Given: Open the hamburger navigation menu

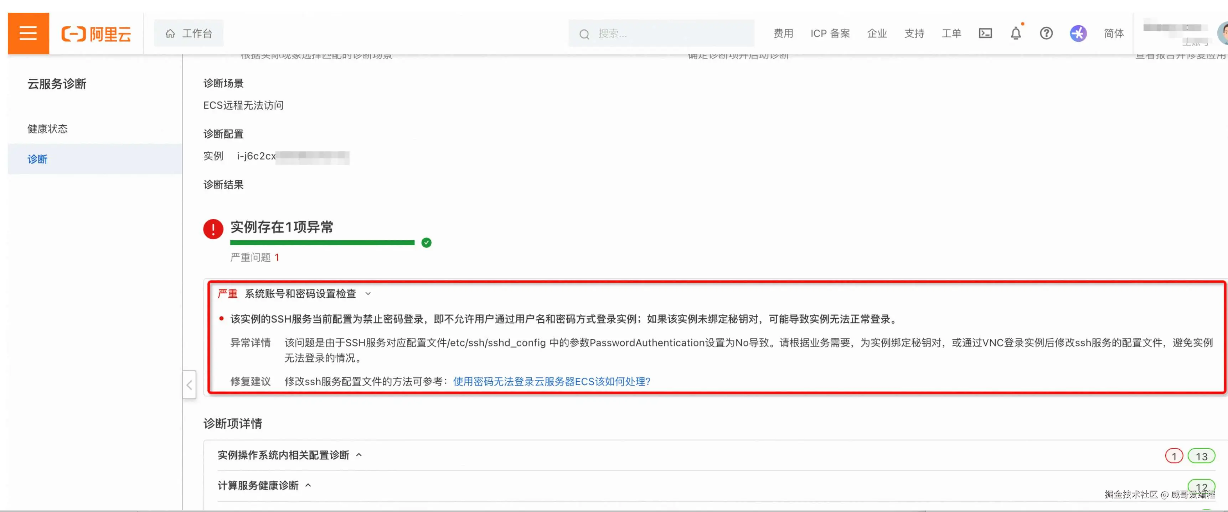Looking at the screenshot, I should tap(28, 33).
